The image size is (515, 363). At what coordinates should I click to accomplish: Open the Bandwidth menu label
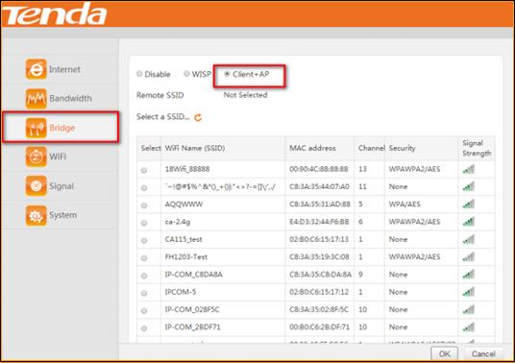(x=70, y=98)
